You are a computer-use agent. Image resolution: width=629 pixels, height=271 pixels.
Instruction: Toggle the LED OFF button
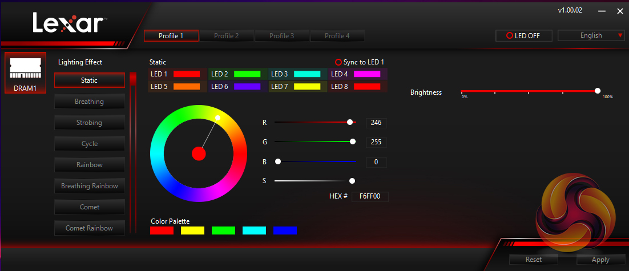(x=524, y=36)
